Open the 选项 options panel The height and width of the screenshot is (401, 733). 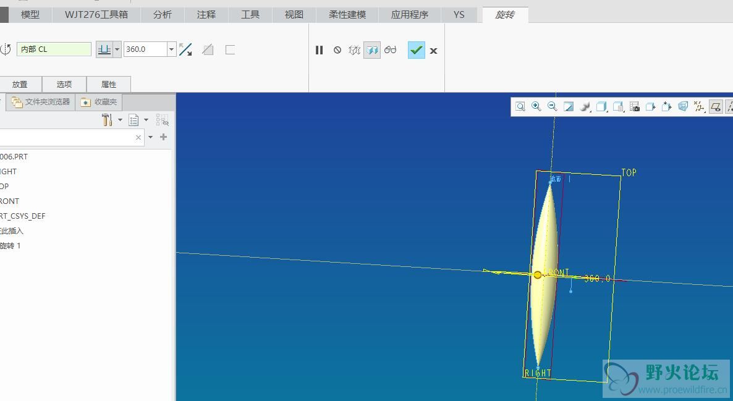pyautogui.click(x=64, y=84)
